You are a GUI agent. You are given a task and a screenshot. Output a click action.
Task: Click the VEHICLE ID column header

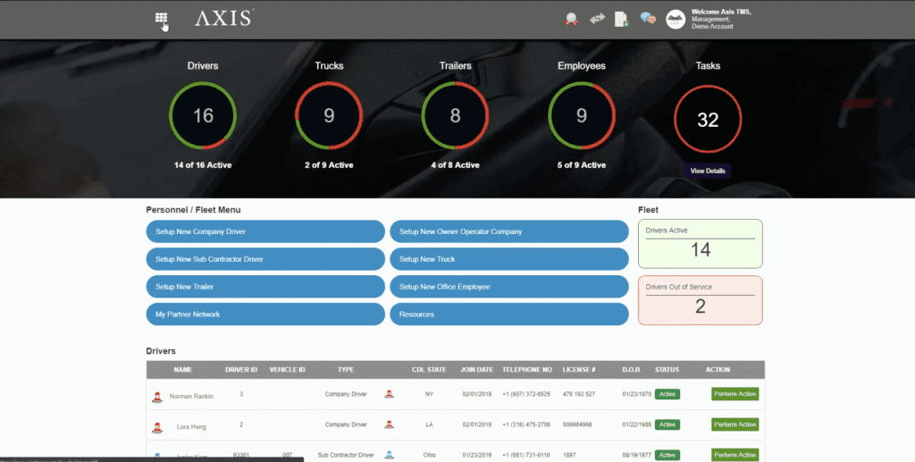pos(287,370)
